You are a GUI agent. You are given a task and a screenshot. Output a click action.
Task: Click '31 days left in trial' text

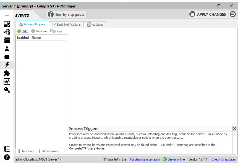[115, 159]
